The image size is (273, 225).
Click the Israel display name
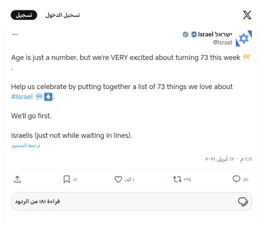(x=215, y=34)
